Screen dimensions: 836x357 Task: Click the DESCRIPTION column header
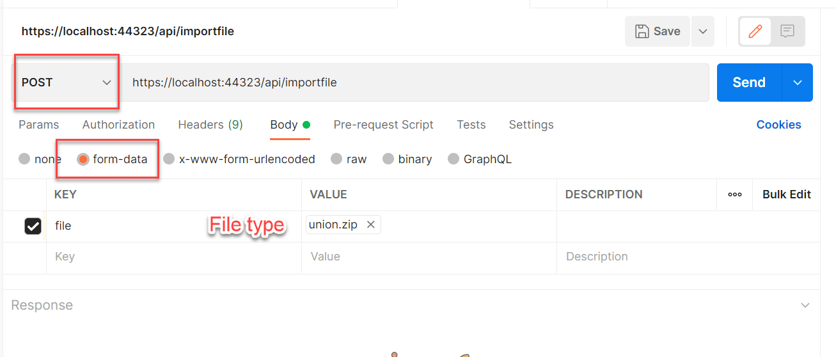[x=604, y=194]
